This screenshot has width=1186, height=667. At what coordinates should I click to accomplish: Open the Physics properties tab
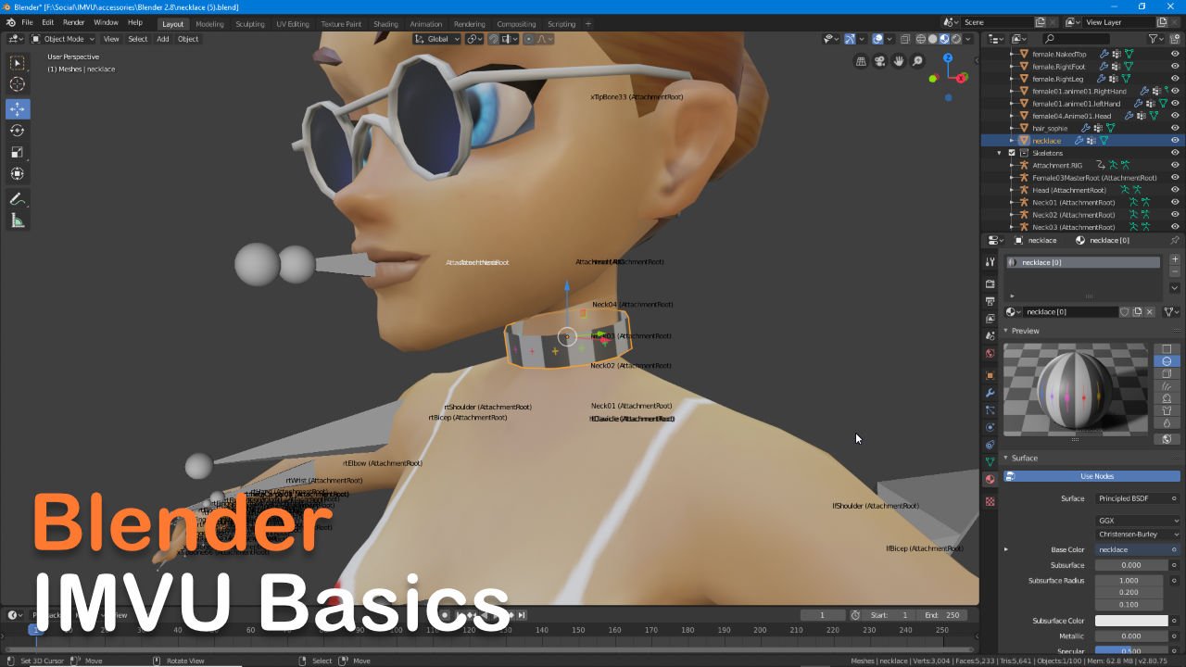pos(990,427)
